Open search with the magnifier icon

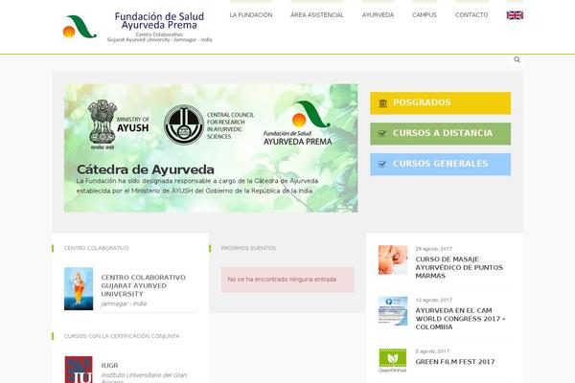(517, 59)
